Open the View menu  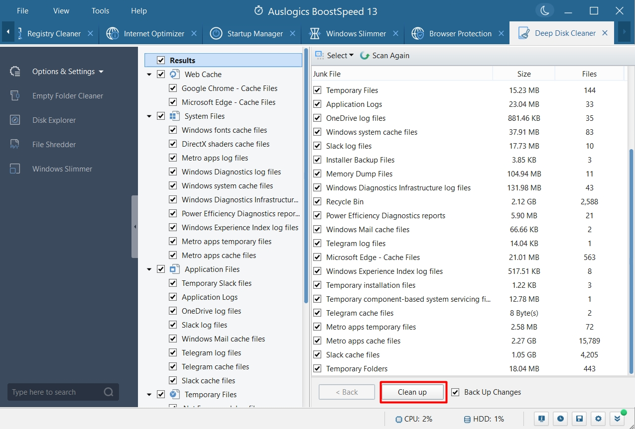pos(61,11)
